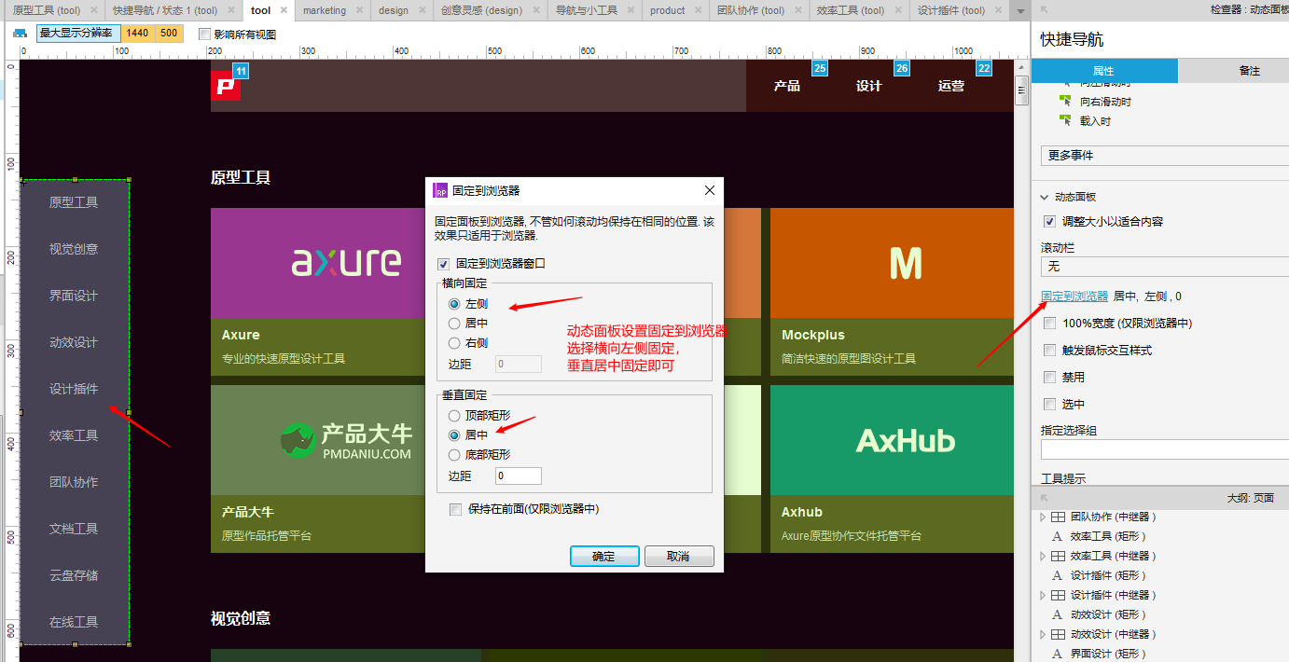Click the text A icon beside 界面设计 (矩形)

point(1058,654)
